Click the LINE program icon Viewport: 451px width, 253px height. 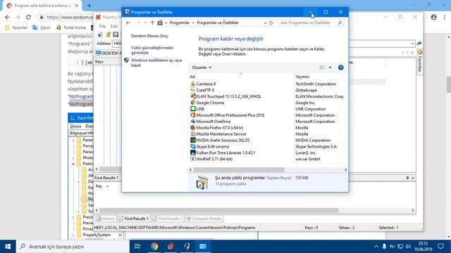click(x=192, y=109)
